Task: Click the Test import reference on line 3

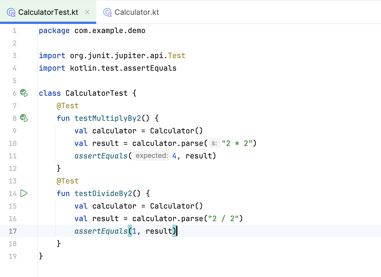Action: point(177,55)
